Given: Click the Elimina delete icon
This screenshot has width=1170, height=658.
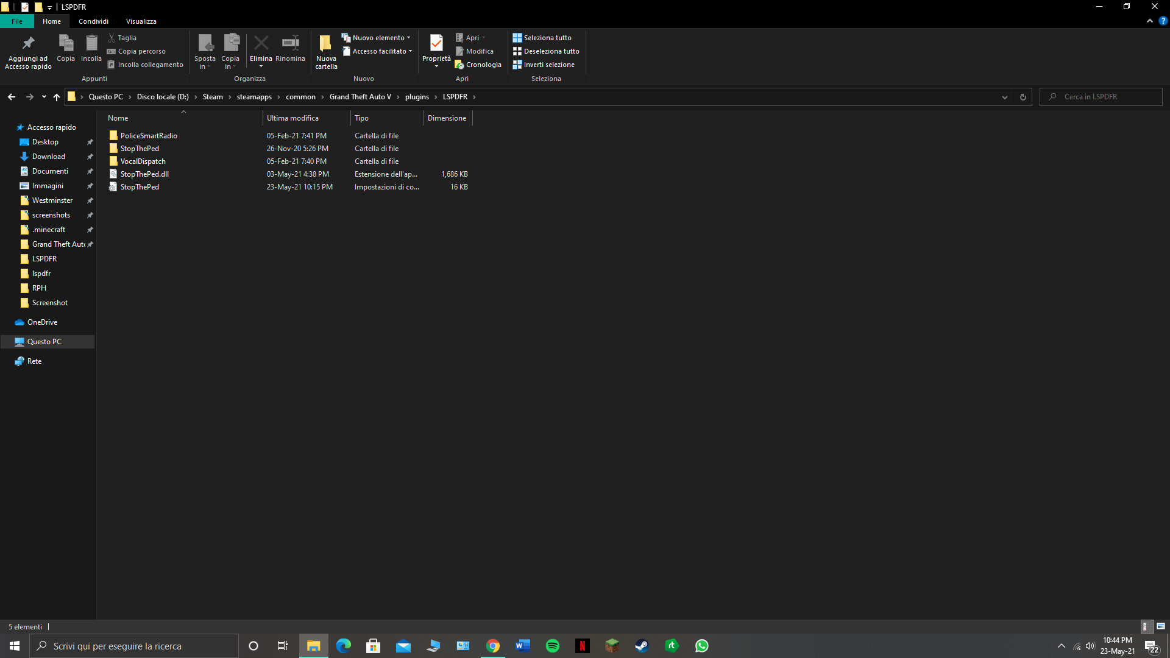Looking at the screenshot, I should [261, 44].
